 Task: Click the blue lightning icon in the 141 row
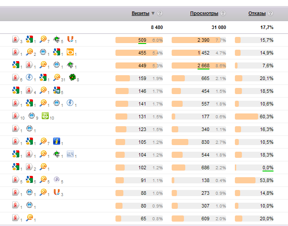coord(70,103)
